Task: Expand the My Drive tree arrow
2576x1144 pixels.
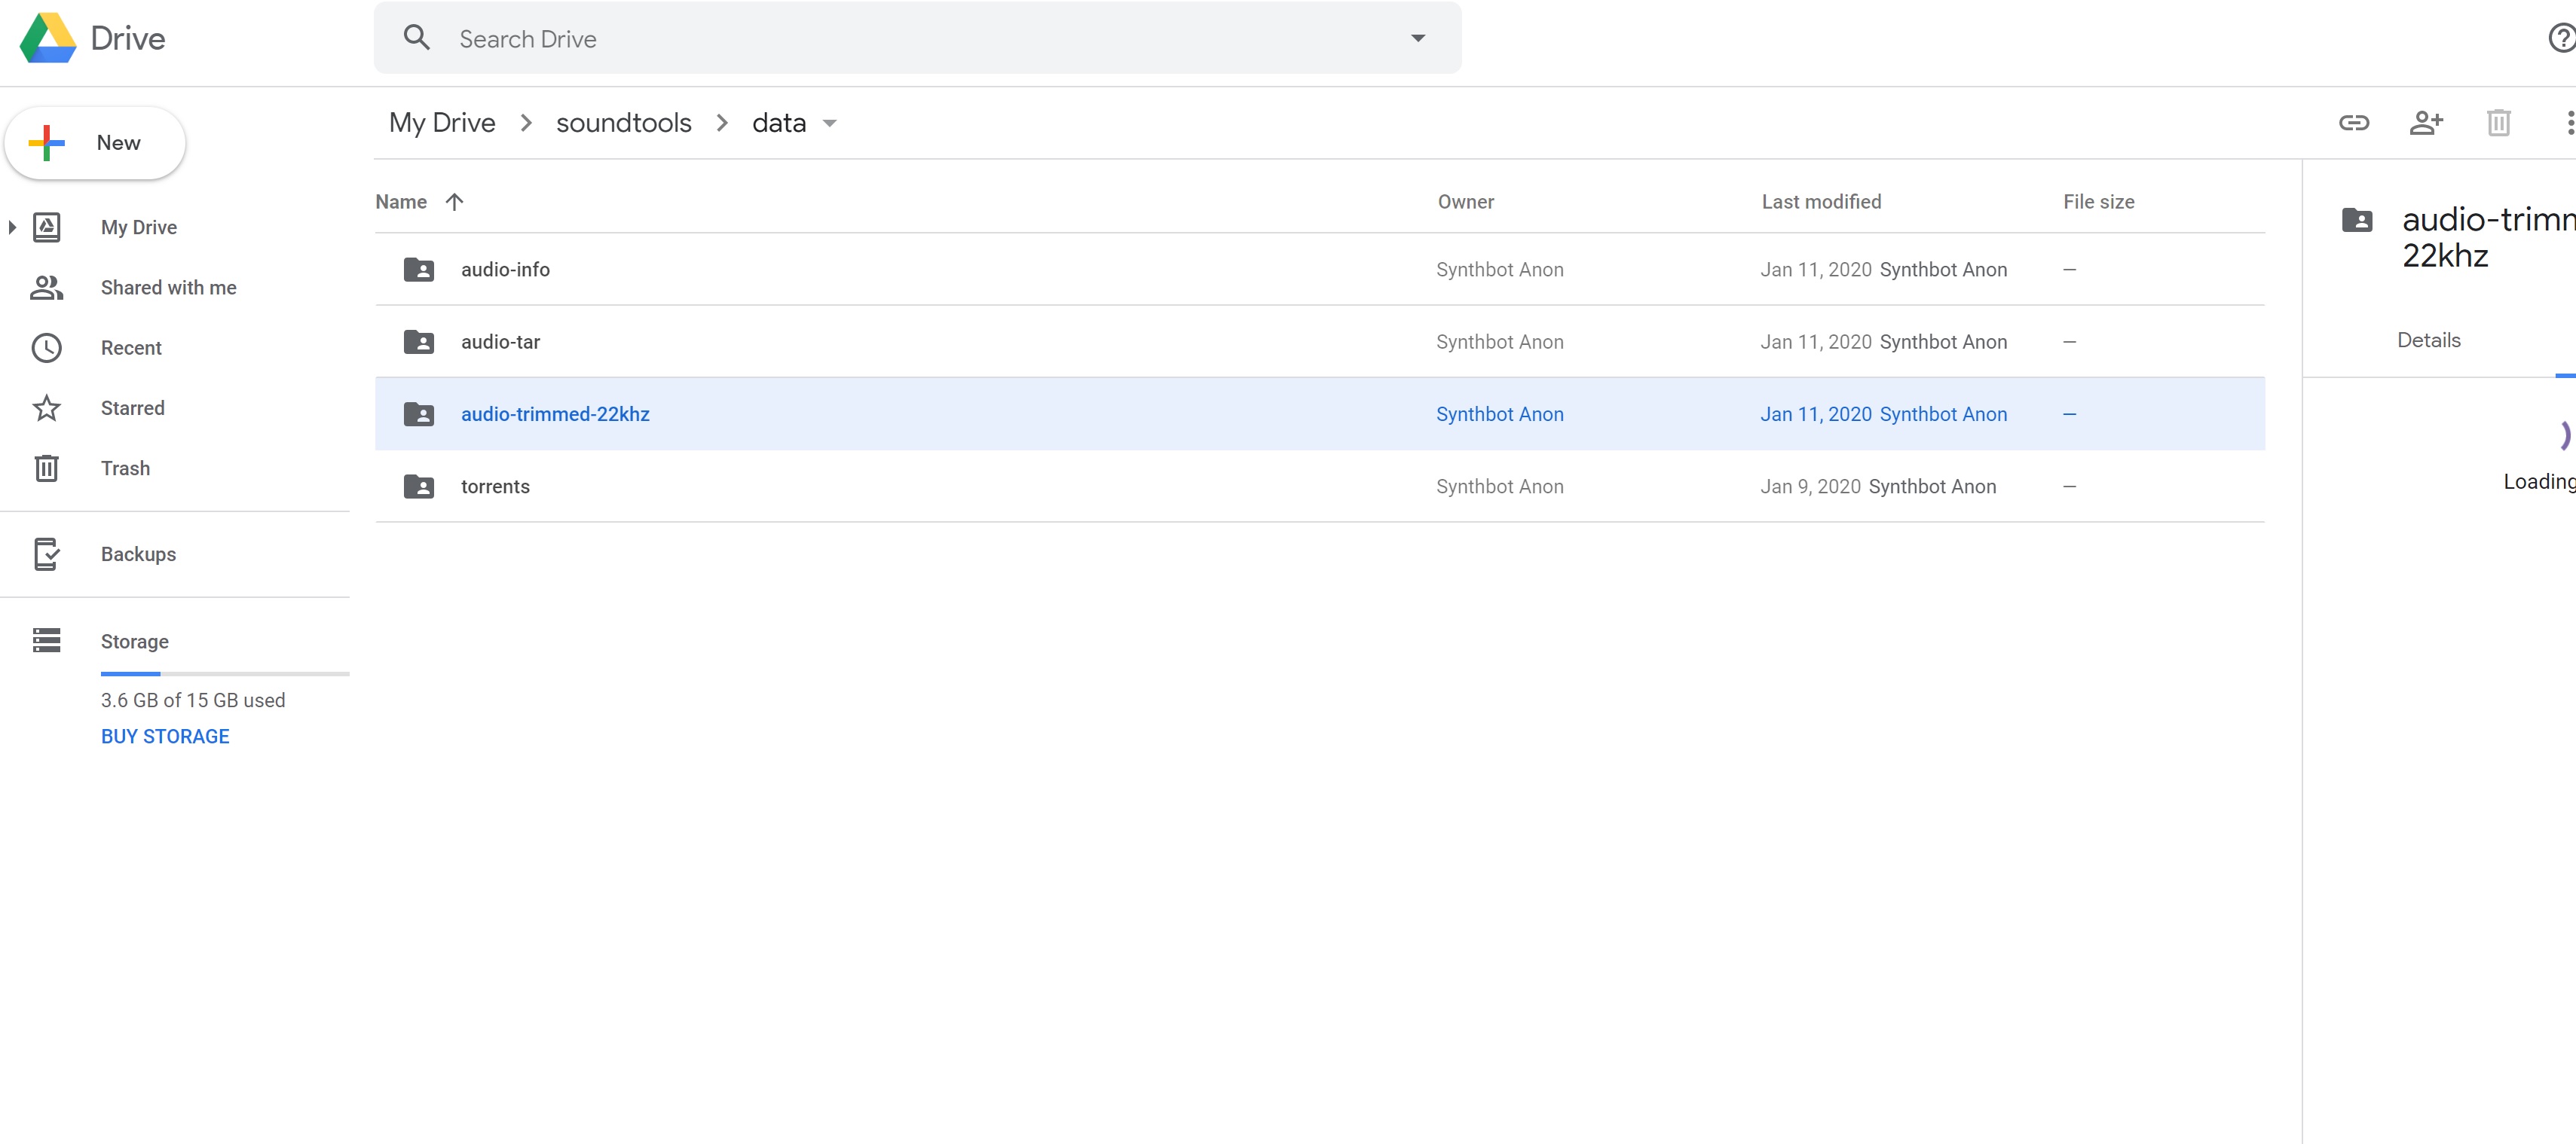Action: pyautogui.click(x=12, y=227)
